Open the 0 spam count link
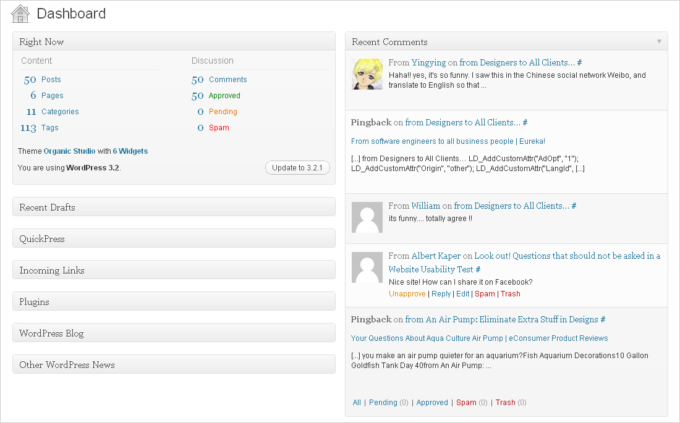This screenshot has width=680, height=423. (200, 128)
